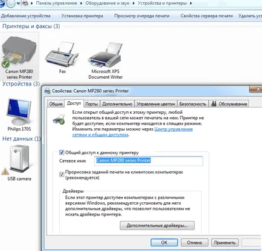The height and width of the screenshot is (251, 262).
Task: Select the Philips 170S monitor icon
Action: (19, 111)
